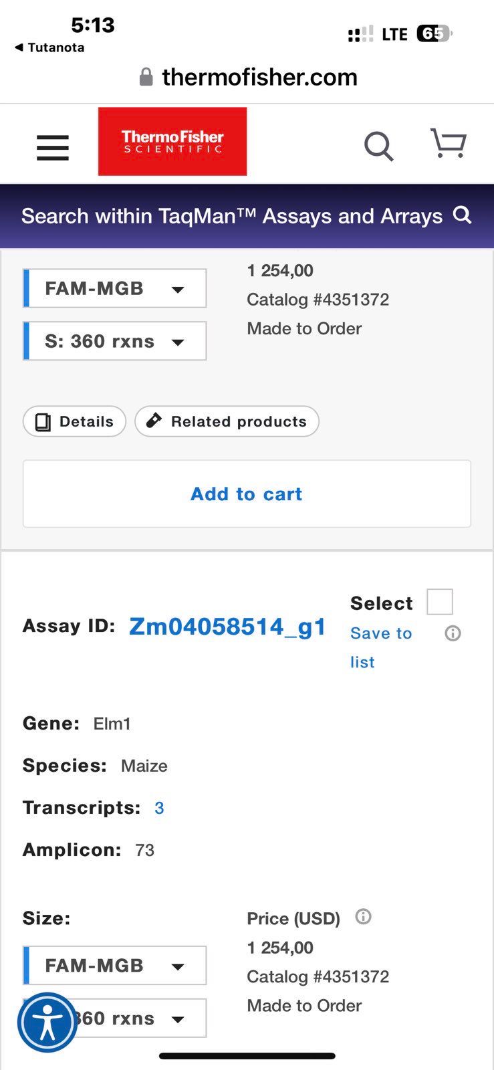Expand the lower FAM-MGB dropdown under Size
Image resolution: width=494 pixels, height=1070 pixels.
115,965
